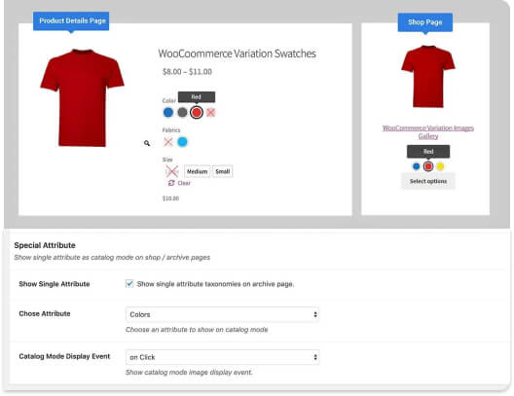Select the disabled crossed-out color swatch

(x=211, y=113)
